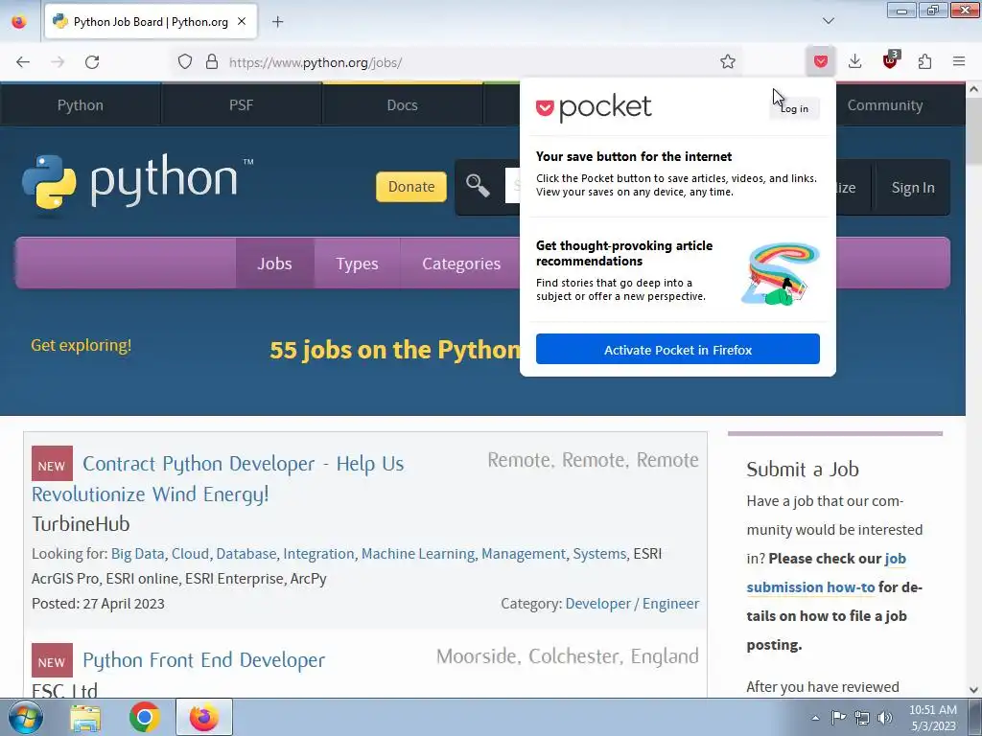Open the PSF top navigation item
This screenshot has width=982, height=736.
point(241,105)
